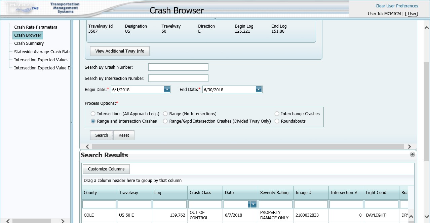Click the PROPERTY DAMAGE ONLY cell
Image resolution: width=430 pixels, height=223 pixels.
tap(276, 215)
